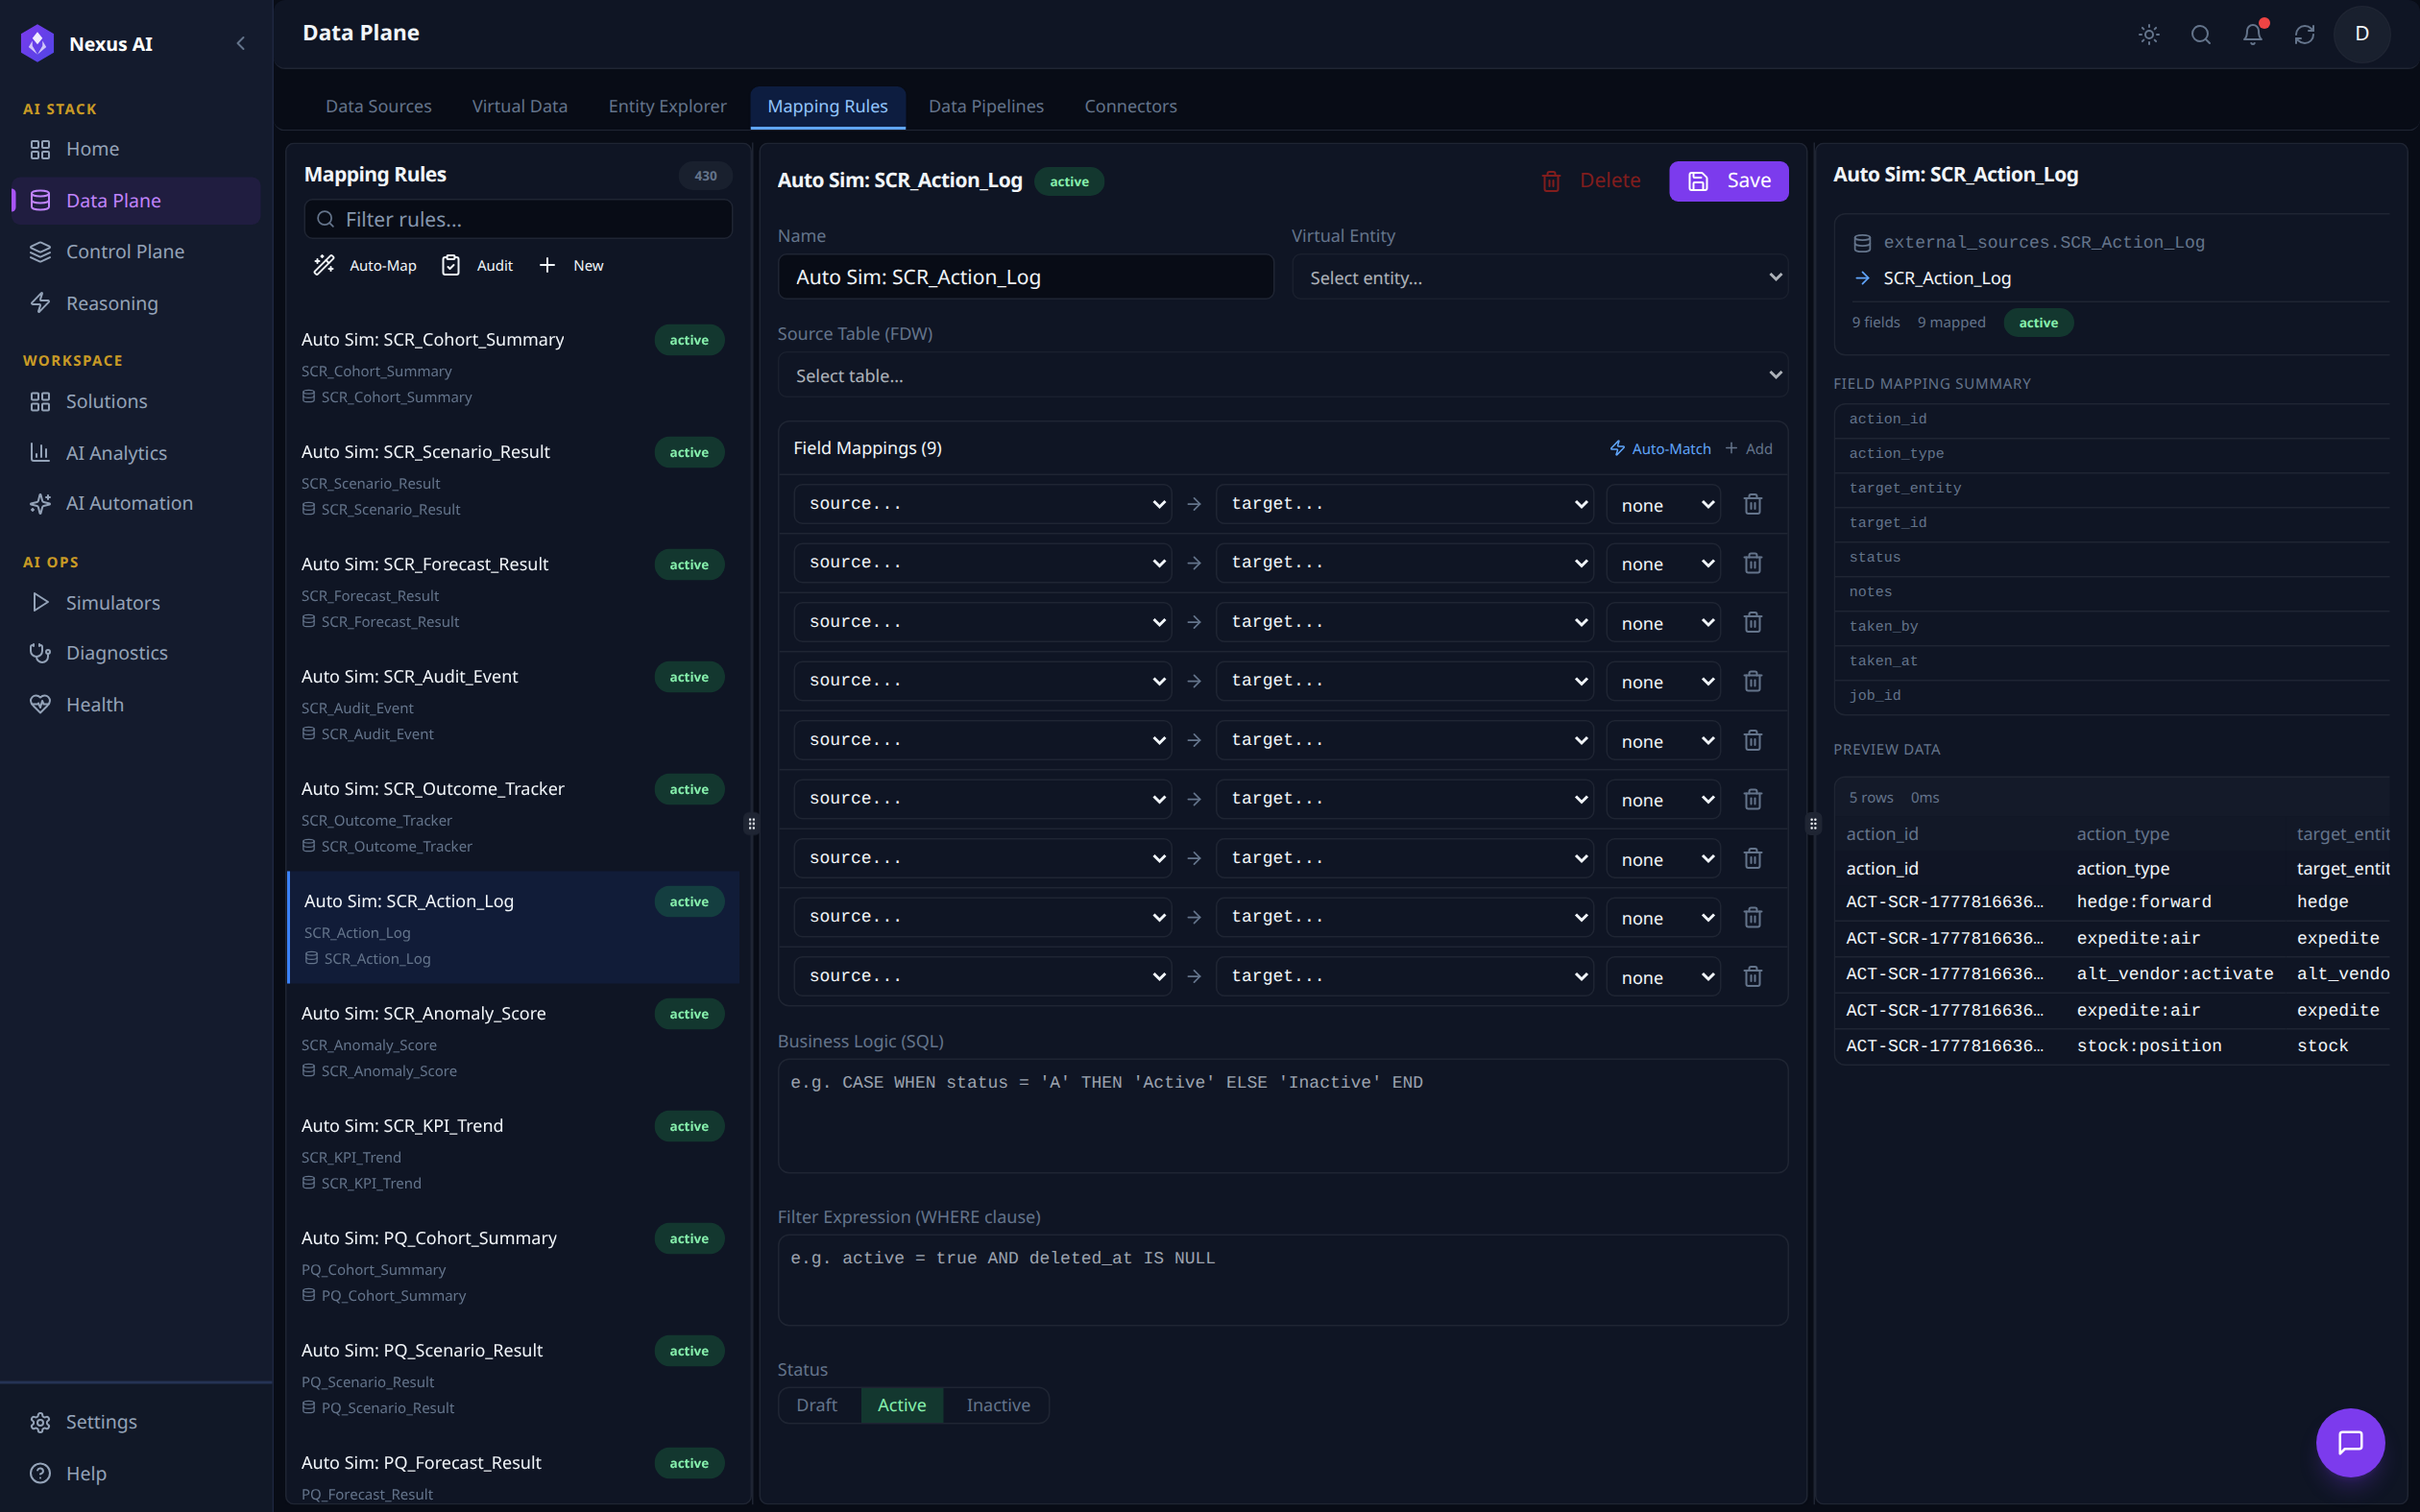
Task: Set status to Active
Action: pyautogui.click(x=901, y=1405)
